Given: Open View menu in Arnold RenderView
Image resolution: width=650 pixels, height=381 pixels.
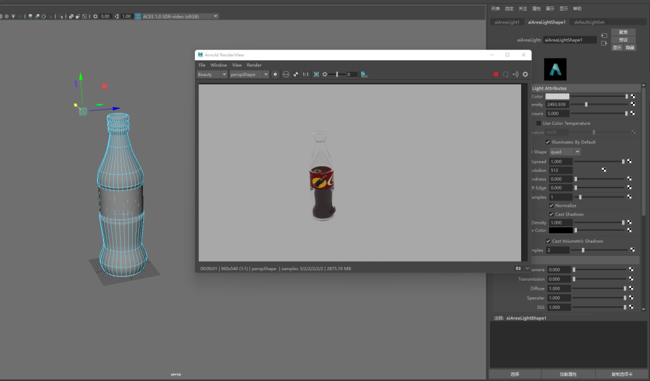Looking at the screenshot, I should 237,65.
